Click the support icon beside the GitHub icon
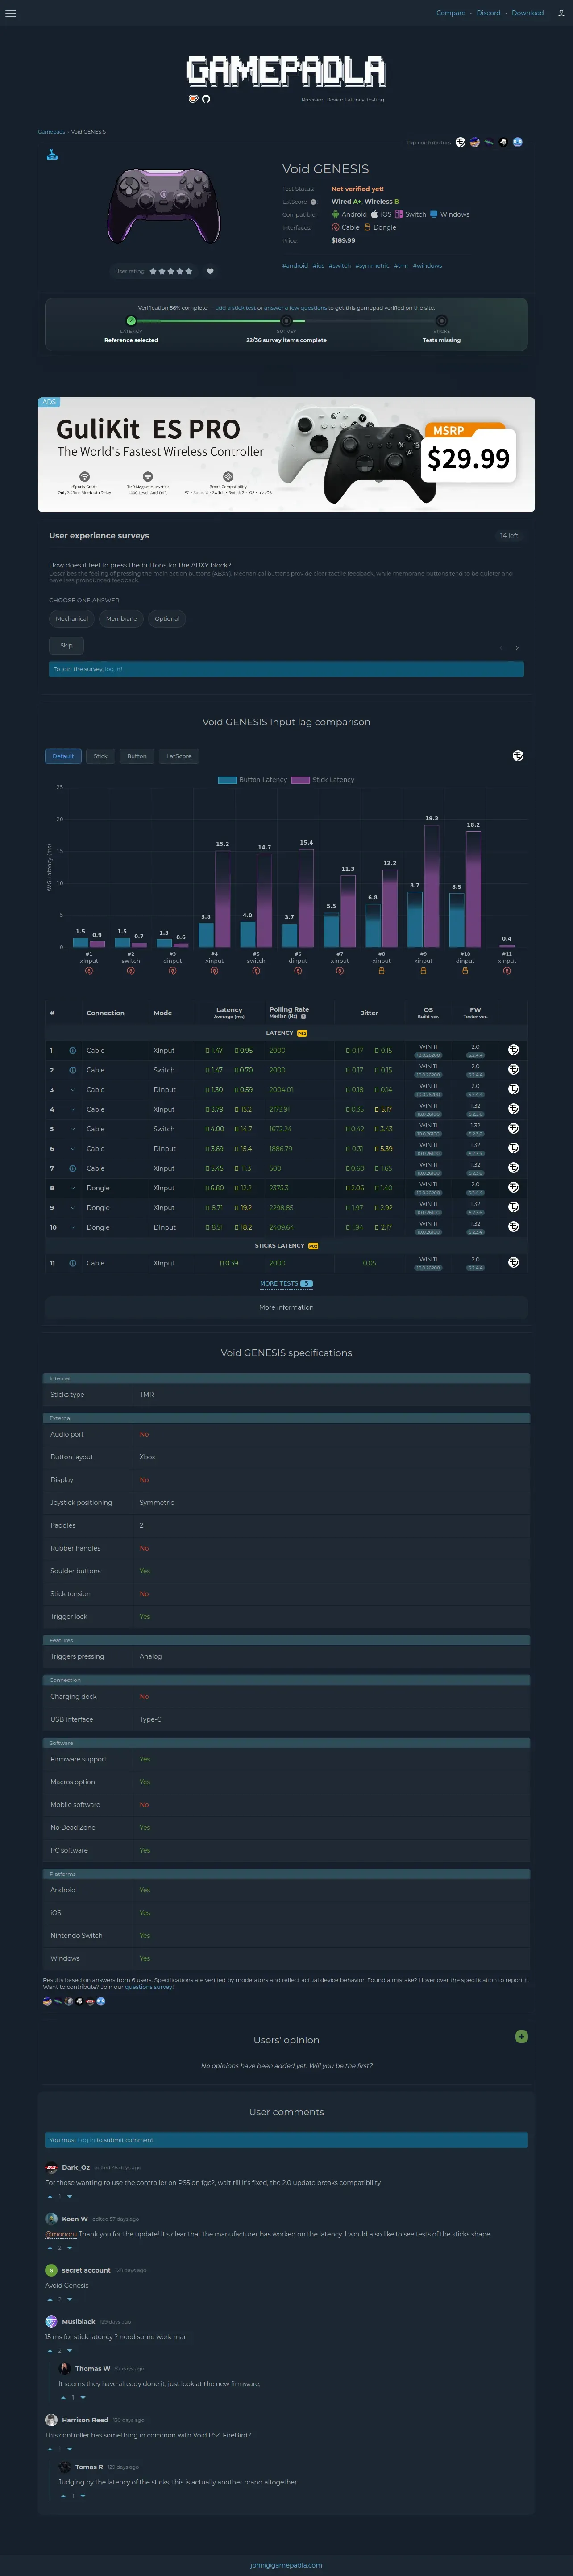Screen dimensions: 573x2576 tap(194, 99)
